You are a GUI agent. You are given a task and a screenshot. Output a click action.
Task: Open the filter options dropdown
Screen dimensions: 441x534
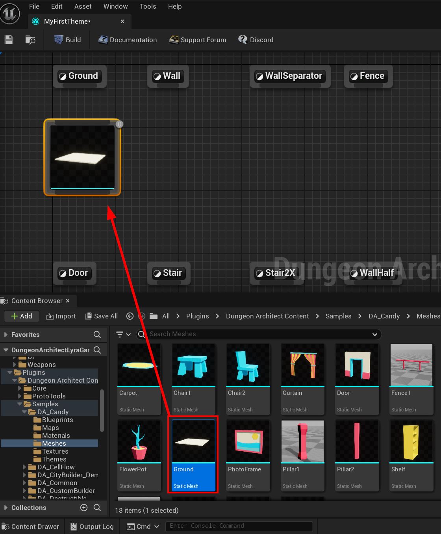(123, 334)
